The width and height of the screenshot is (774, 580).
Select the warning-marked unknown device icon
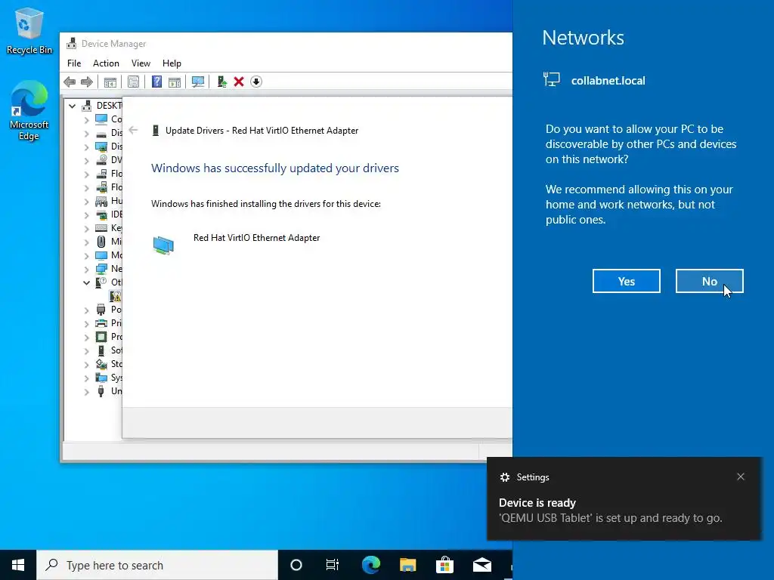[x=115, y=296]
